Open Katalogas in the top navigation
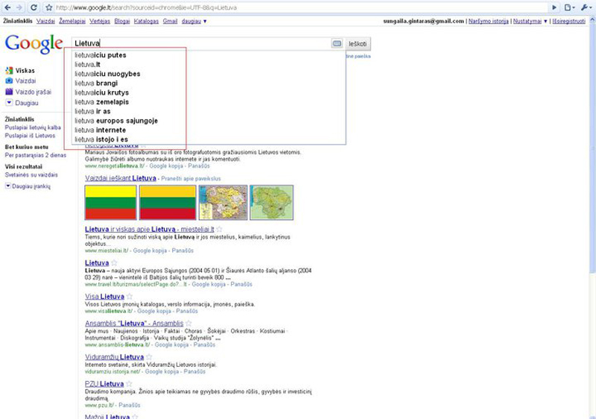 pos(146,22)
